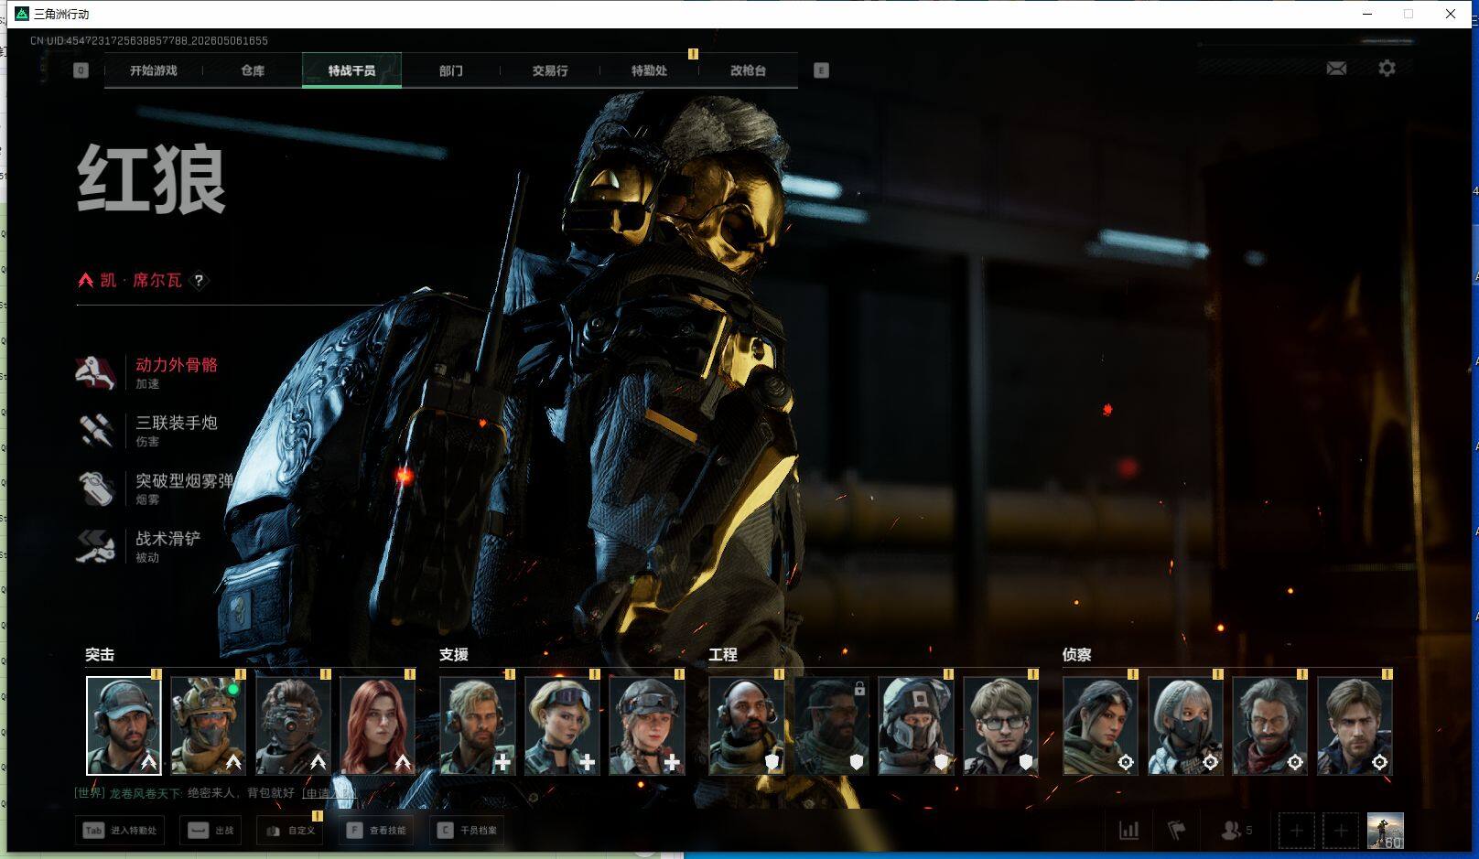Click the 支援 category heading
The image size is (1479, 859).
point(454,655)
